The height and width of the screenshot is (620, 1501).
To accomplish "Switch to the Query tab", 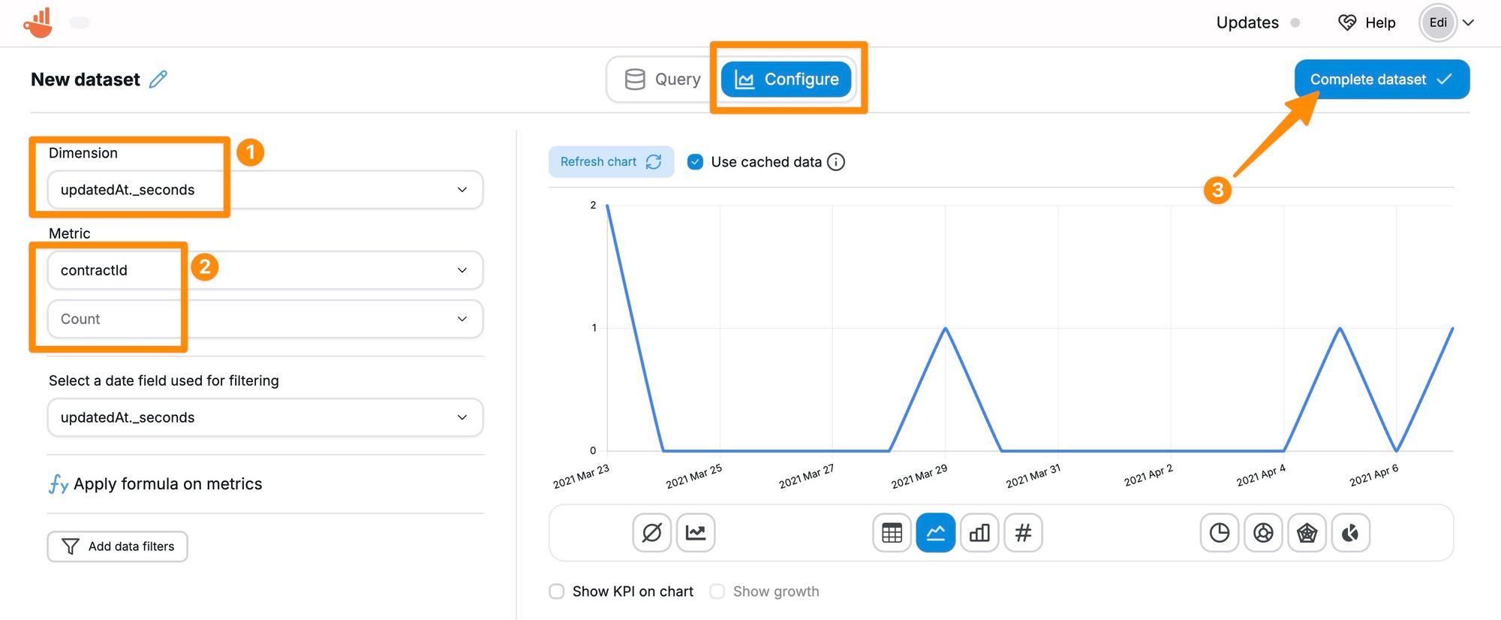I will click(x=663, y=80).
